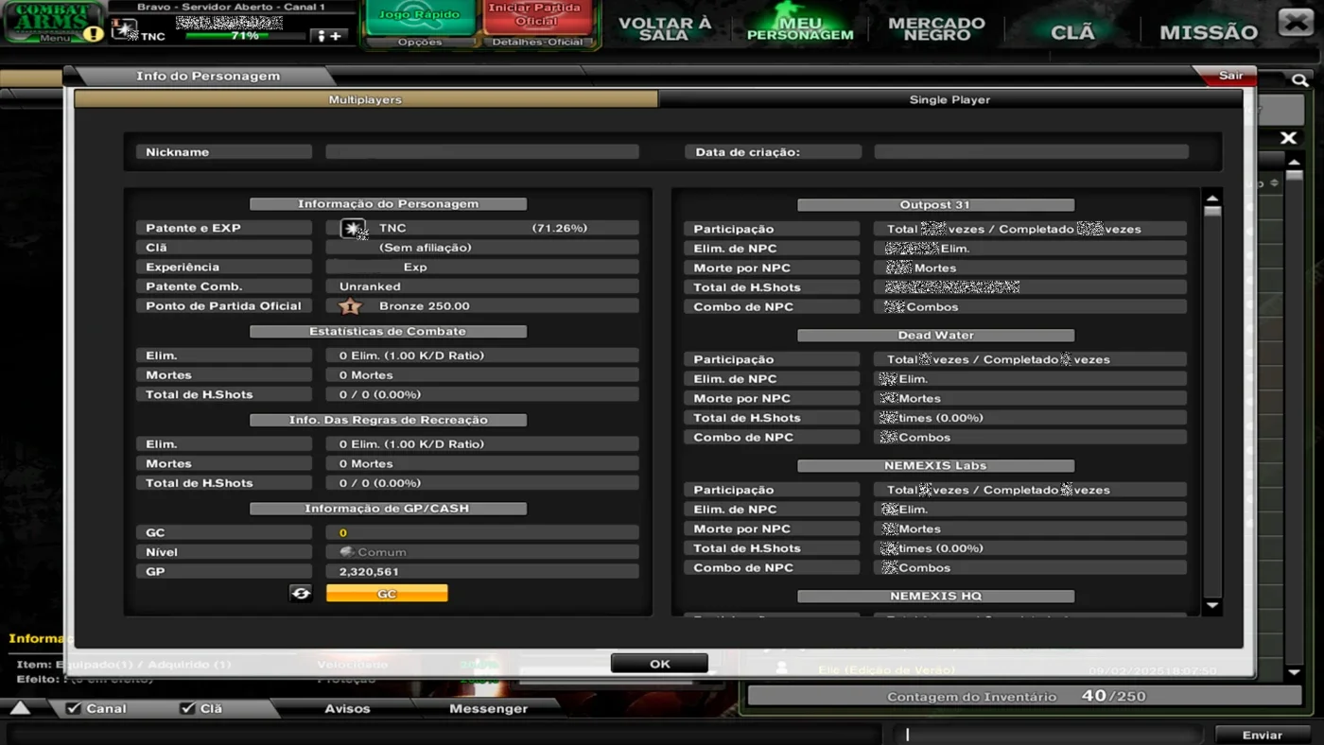Open the Clã top navigation item
The width and height of the screenshot is (1324, 745).
click(1072, 32)
